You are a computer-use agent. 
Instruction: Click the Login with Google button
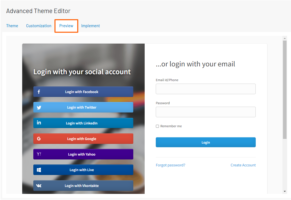coord(83,139)
